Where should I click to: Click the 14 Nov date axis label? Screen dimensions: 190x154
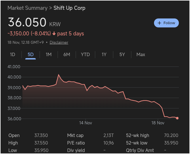[85, 123]
